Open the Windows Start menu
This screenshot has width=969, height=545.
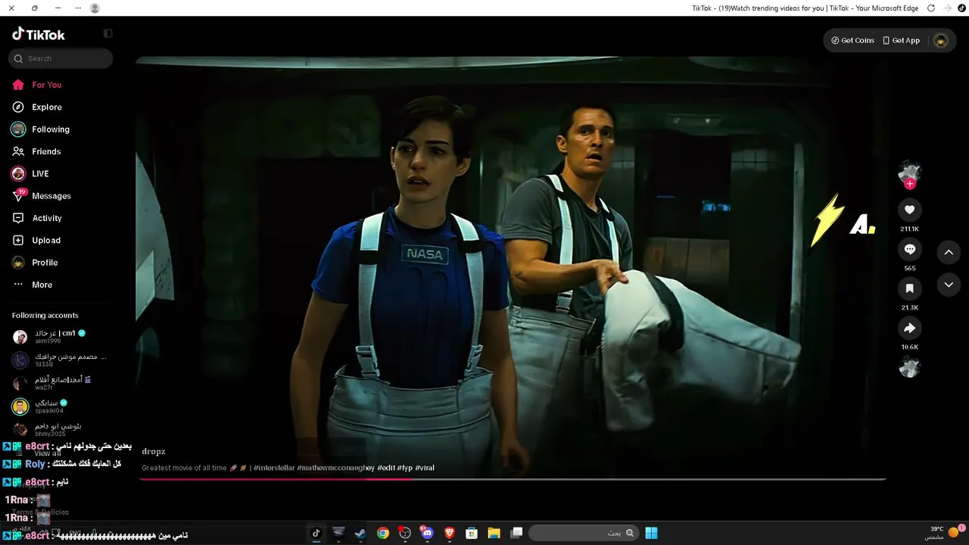(x=651, y=533)
